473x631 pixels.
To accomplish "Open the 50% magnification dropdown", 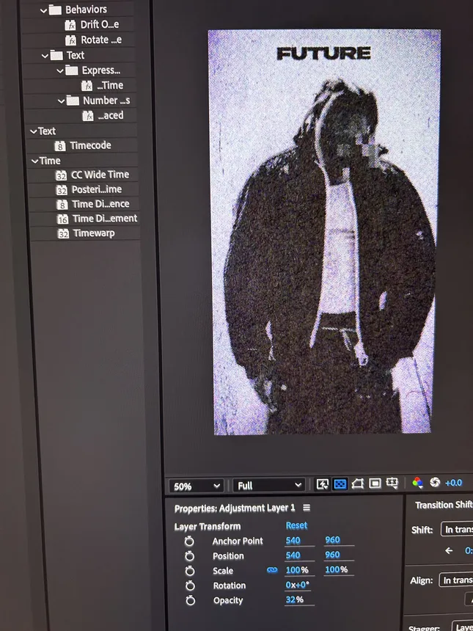I will tap(196, 486).
